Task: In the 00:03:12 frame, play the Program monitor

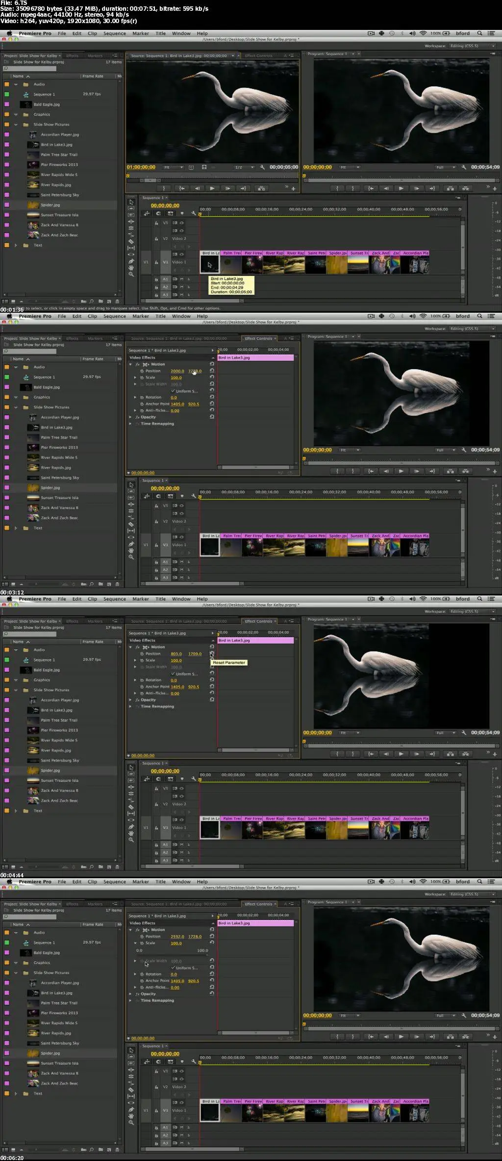Action: point(401,471)
